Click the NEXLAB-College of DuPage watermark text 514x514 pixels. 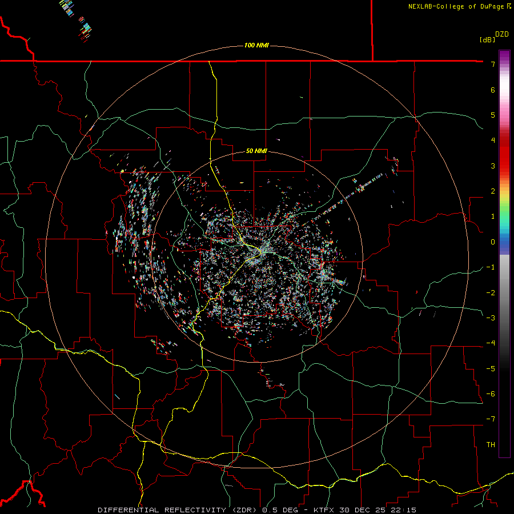(459, 6)
